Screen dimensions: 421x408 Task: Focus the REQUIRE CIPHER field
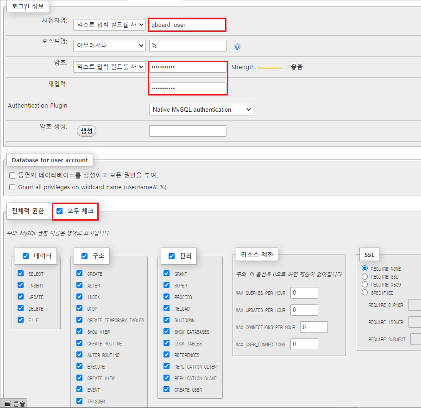(x=415, y=305)
